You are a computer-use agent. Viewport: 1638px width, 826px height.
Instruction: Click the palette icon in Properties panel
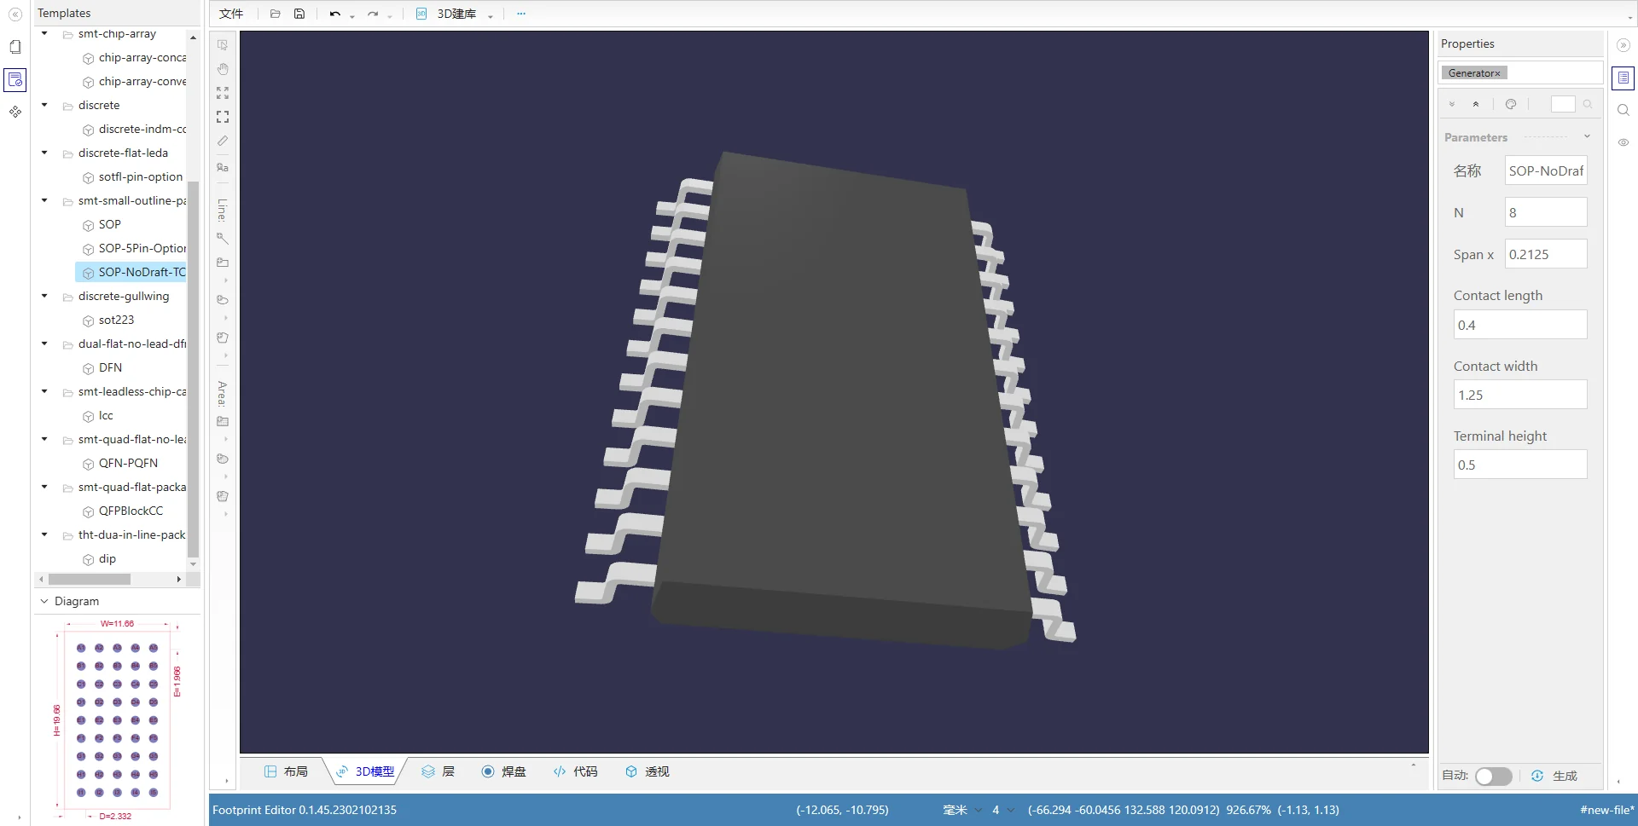[1511, 104]
